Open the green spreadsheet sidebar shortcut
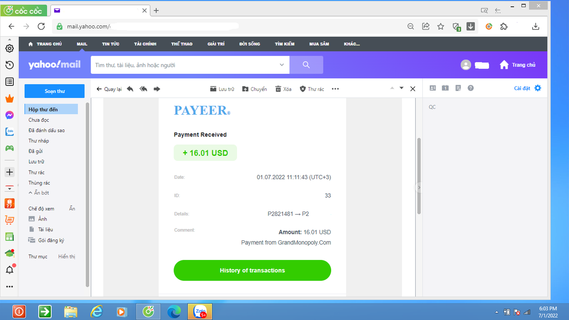Screen dimensions: 569x320 [x=9, y=236]
